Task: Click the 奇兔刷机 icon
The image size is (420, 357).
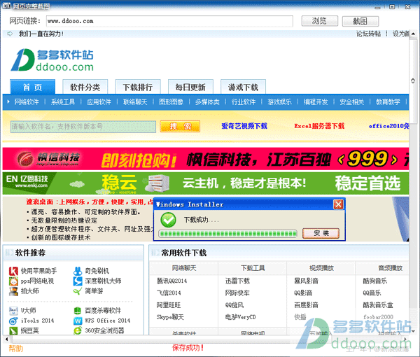Action: [78, 271]
